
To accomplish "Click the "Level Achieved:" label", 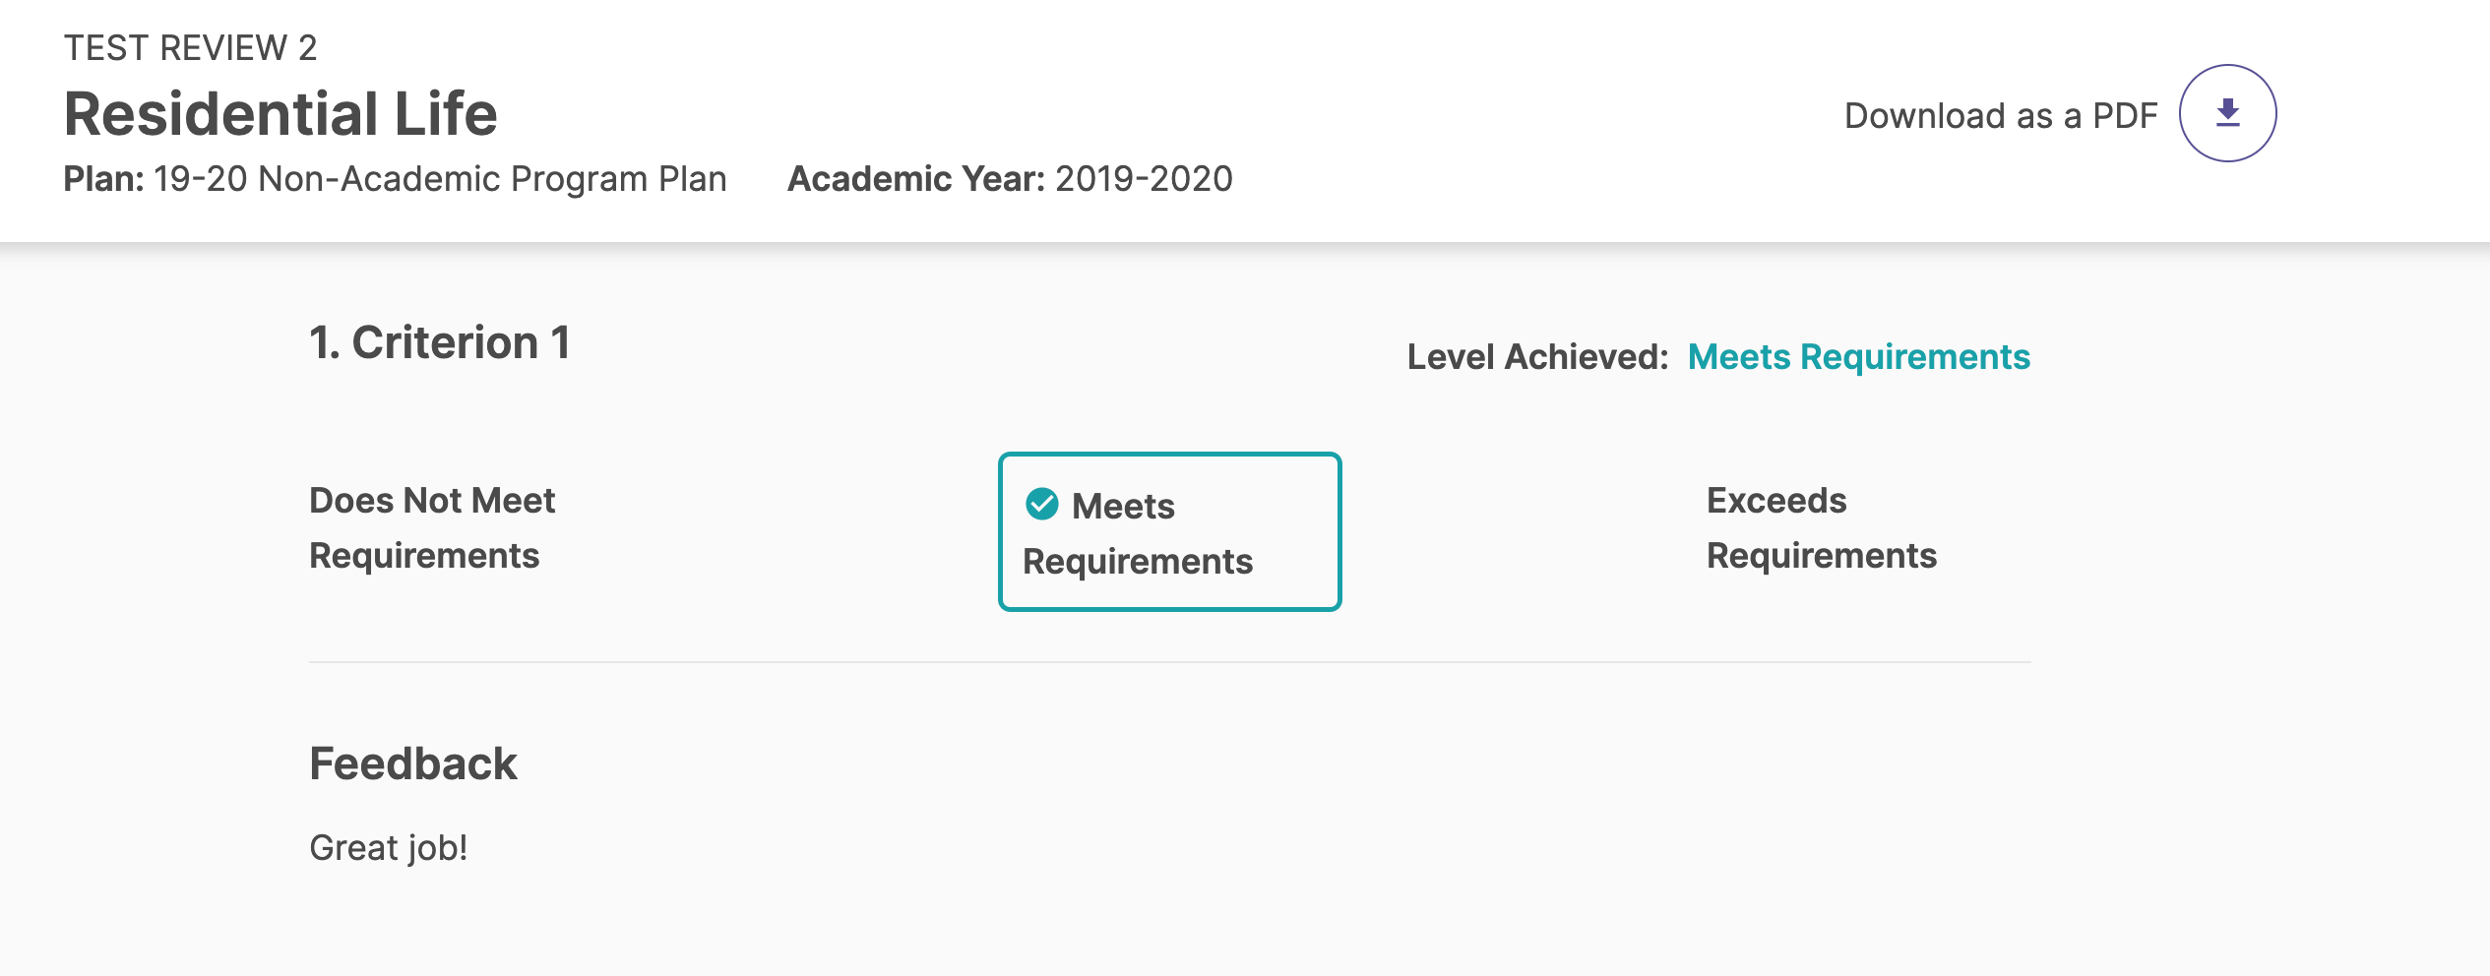I will tap(1537, 356).
